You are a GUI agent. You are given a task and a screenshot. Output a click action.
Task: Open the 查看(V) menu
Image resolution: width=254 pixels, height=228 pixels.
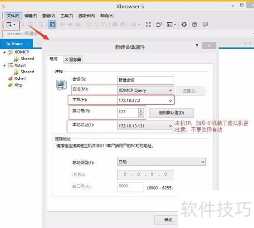[49, 16]
